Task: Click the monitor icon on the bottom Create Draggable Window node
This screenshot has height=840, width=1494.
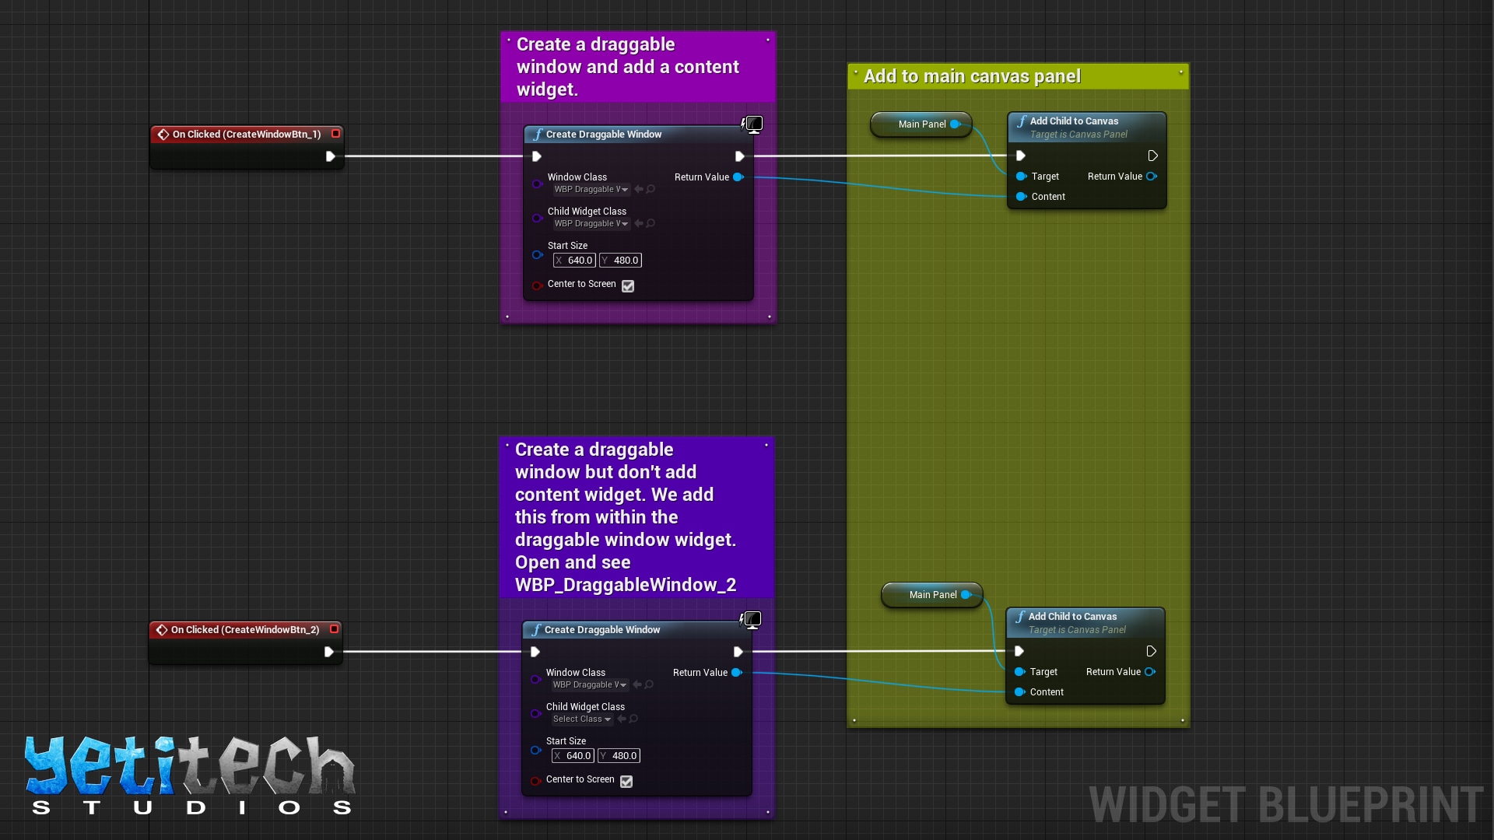Action: click(x=751, y=619)
